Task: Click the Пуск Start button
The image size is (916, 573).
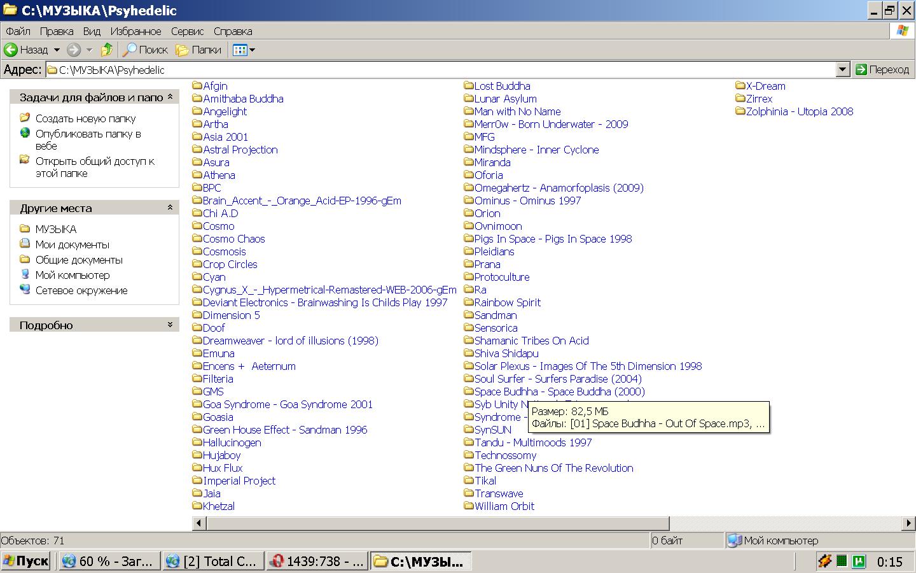Action: tap(27, 561)
